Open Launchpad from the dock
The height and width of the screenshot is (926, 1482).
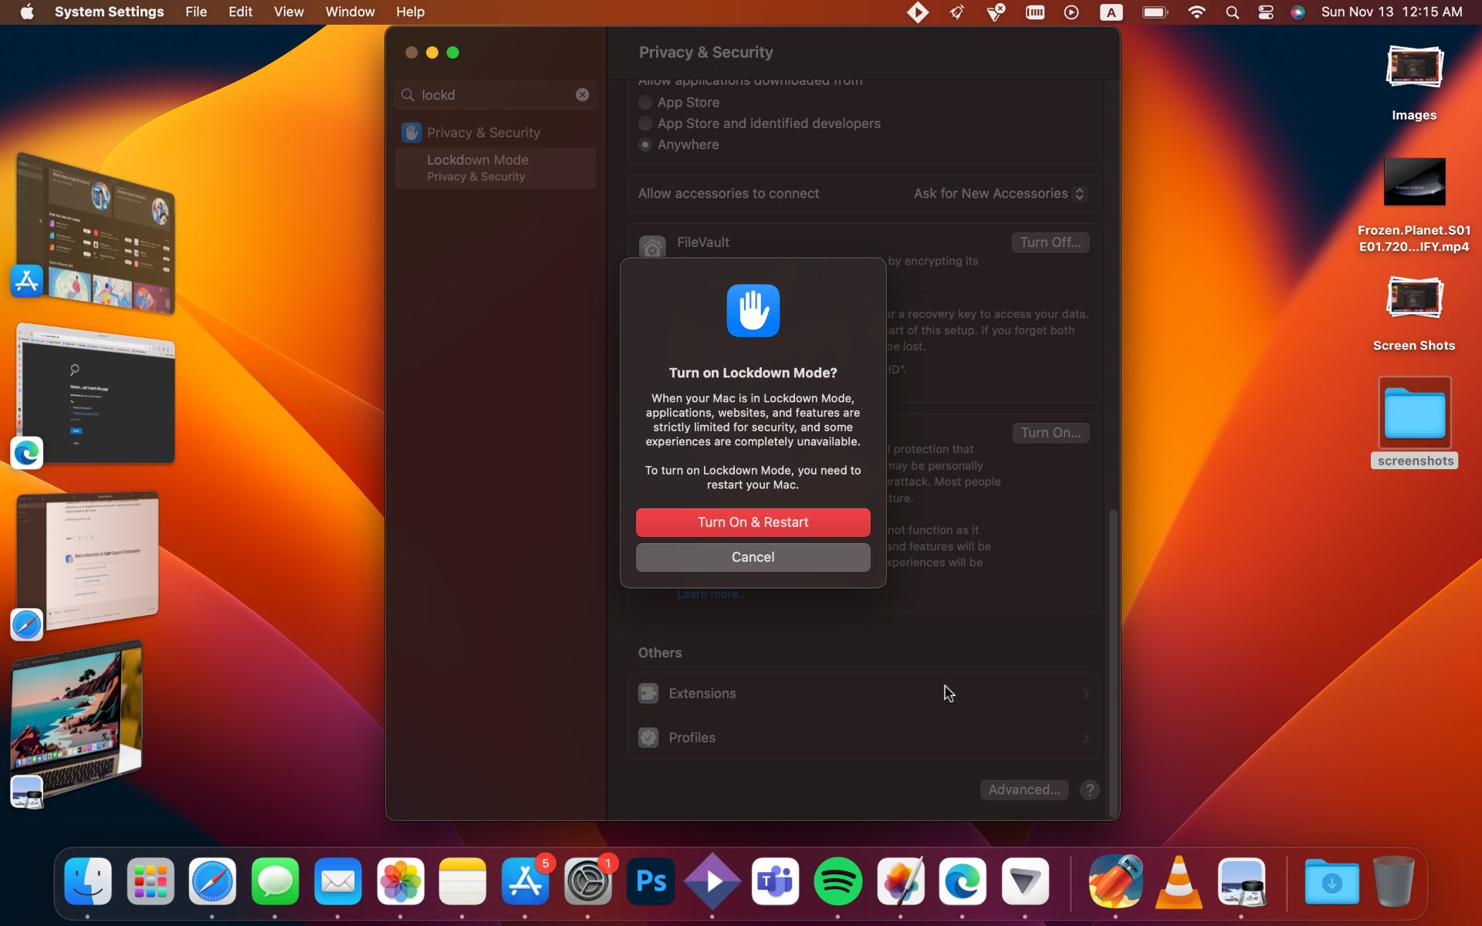[150, 881]
